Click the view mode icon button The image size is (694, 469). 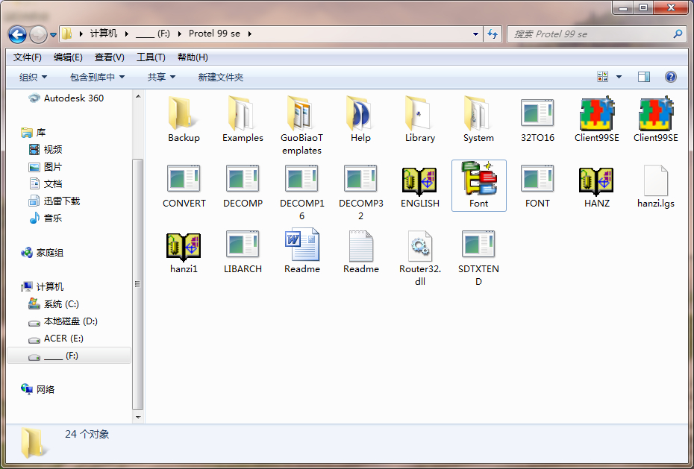(602, 77)
